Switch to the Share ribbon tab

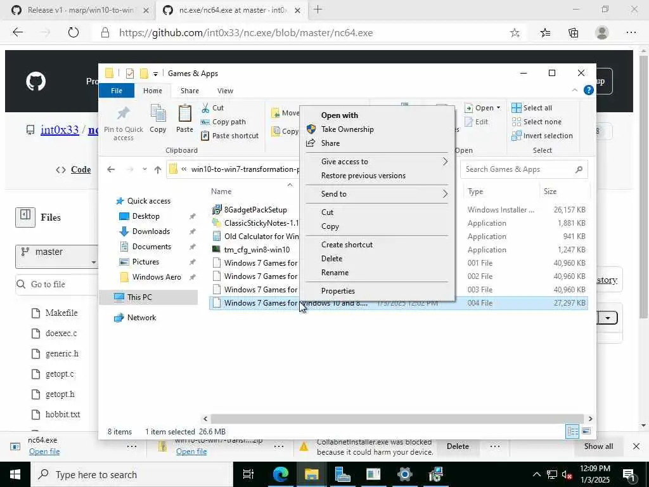[190, 91]
